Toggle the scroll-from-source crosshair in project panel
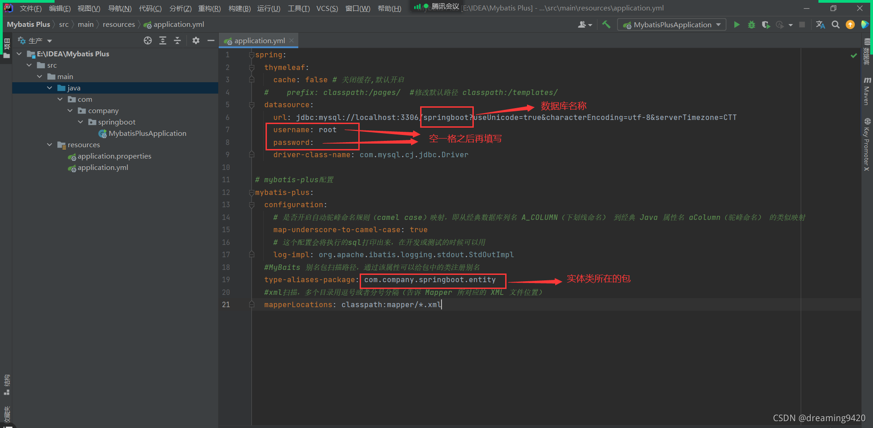 (147, 40)
